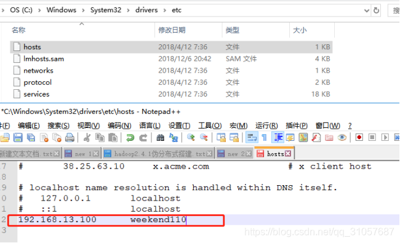Click the green Undo arrow
Image resolution: width=400 pixels, height=243 pixels.
[130, 138]
